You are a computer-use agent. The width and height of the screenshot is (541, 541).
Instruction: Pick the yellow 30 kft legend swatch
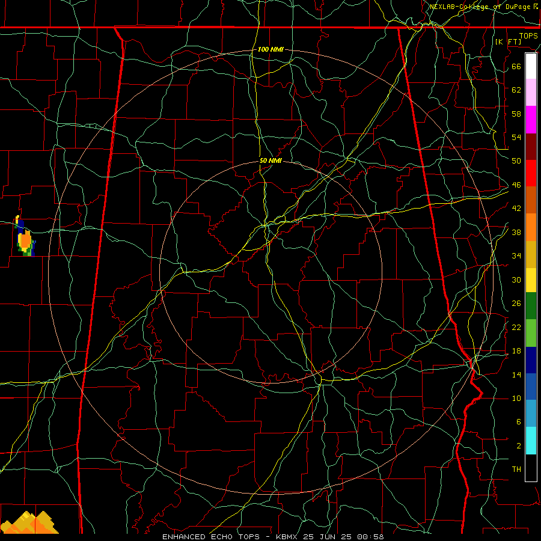click(531, 280)
